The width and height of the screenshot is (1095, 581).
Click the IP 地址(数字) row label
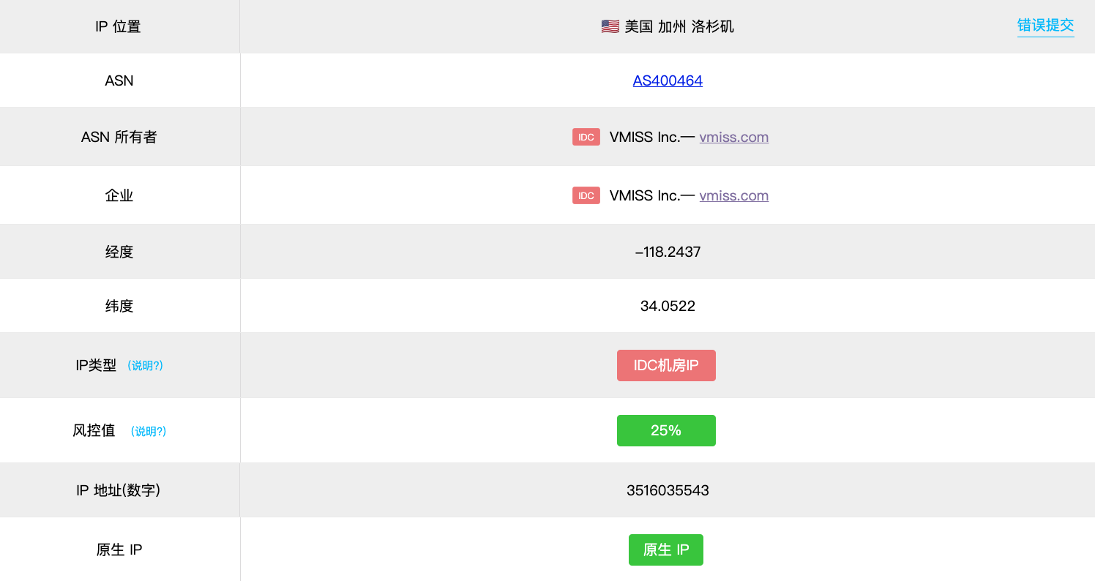click(118, 490)
